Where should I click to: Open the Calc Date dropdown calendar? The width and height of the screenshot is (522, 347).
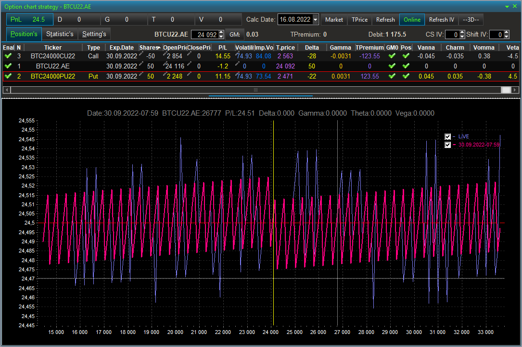coord(315,20)
